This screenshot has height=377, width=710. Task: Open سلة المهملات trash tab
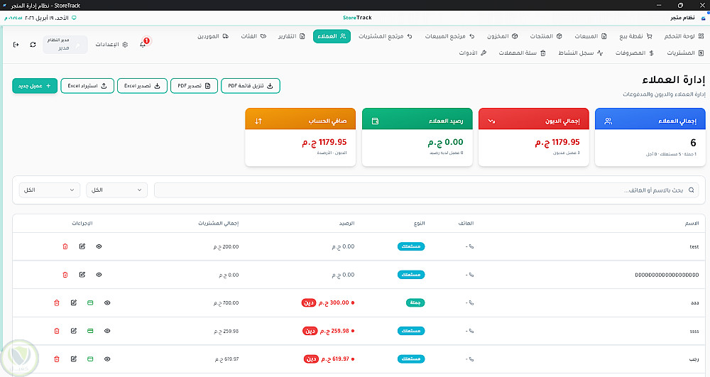pyautogui.click(x=522, y=53)
